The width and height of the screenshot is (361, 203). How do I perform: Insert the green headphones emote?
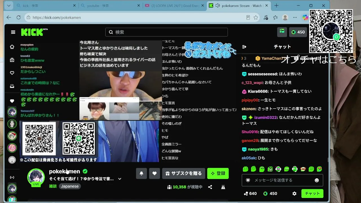tap(295, 169)
